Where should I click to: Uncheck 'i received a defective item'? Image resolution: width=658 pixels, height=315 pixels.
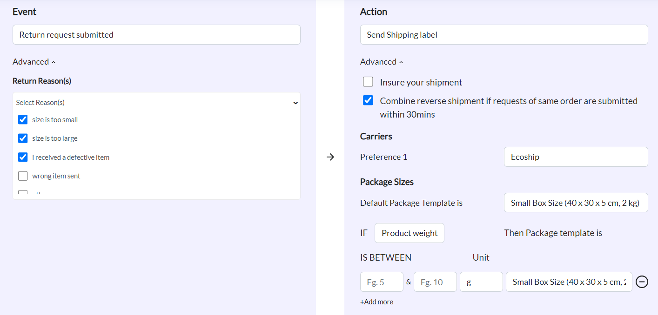tap(23, 157)
